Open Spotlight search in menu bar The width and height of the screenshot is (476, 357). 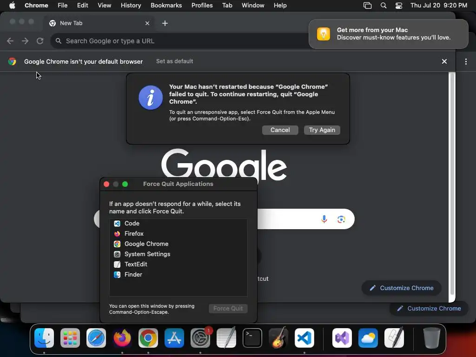(x=383, y=6)
